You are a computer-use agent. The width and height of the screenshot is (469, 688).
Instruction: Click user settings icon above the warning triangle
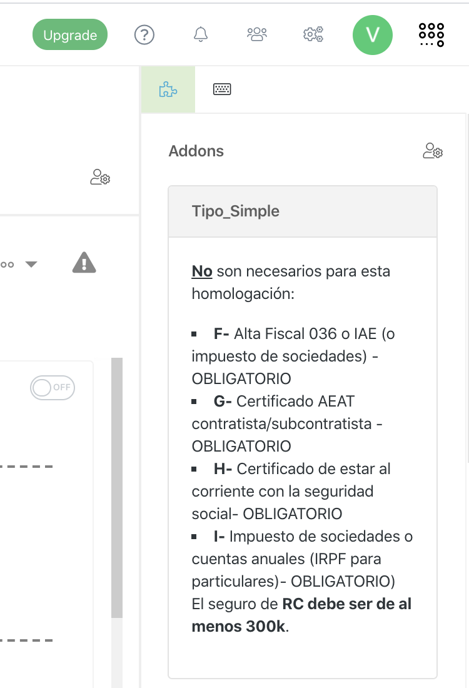100,177
